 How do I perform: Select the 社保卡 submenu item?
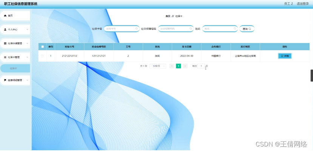[x=15, y=68]
